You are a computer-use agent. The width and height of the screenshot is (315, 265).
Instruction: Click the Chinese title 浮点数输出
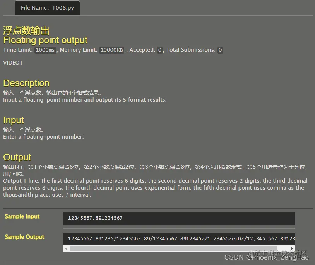click(26, 31)
